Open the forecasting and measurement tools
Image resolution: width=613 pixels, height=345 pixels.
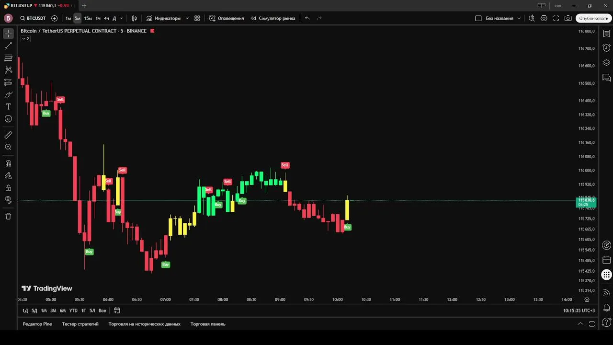[x=8, y=82]
